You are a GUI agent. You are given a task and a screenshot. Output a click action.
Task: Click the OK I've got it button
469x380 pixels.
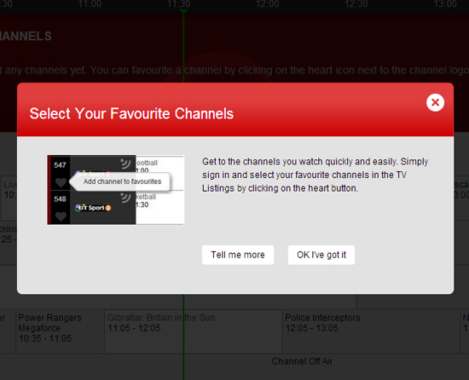coord(321,255)
